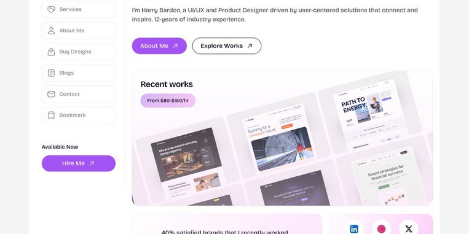The height and width of the screenshot is (234, 469).
Task: Open the Contact sidebar item
Action: coord(79,94)
